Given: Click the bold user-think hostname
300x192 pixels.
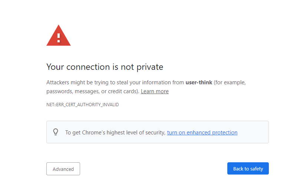Looking at the screenshot, I should pyautogui.click(x=199, y=82).
